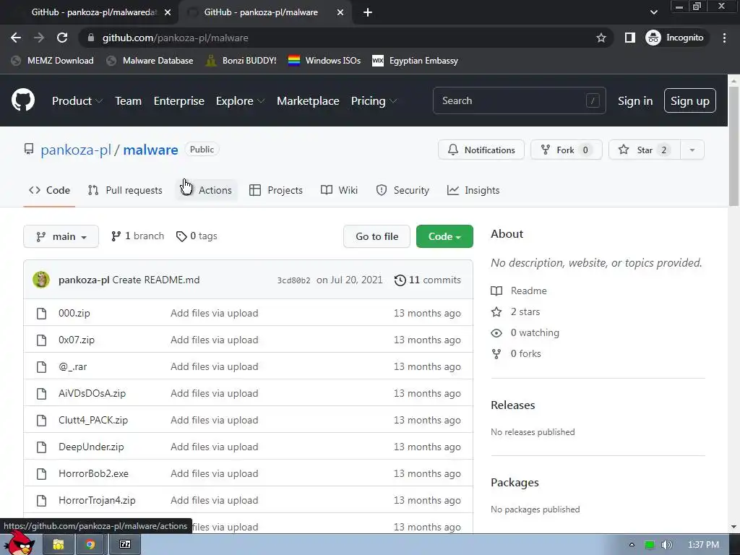This screenshot has height=555, width=740.
Task: Open commit hash 3cd80b2
Action: coord(293,280)
